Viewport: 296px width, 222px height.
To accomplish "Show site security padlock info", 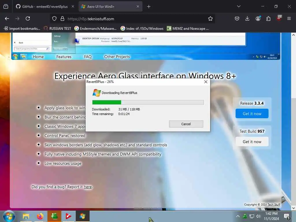I will click(62, 19).
